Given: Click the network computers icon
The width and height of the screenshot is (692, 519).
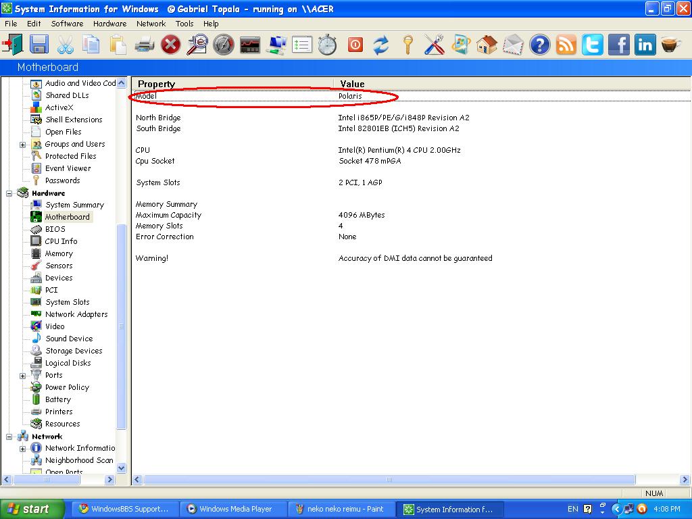Looking at the screenshot, I should click(277, 44).
